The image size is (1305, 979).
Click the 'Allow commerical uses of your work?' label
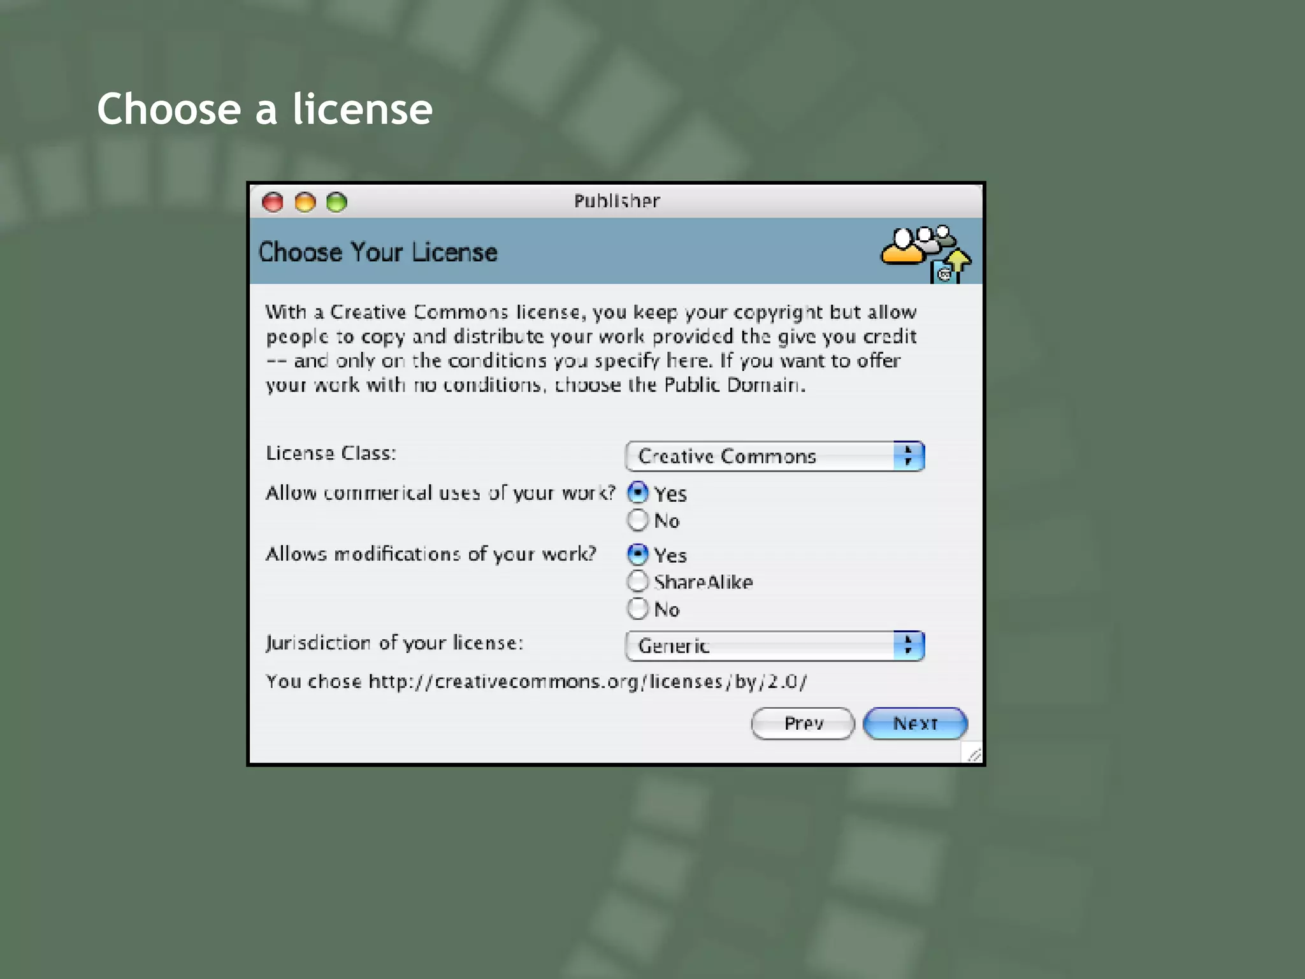pos(440,493)
